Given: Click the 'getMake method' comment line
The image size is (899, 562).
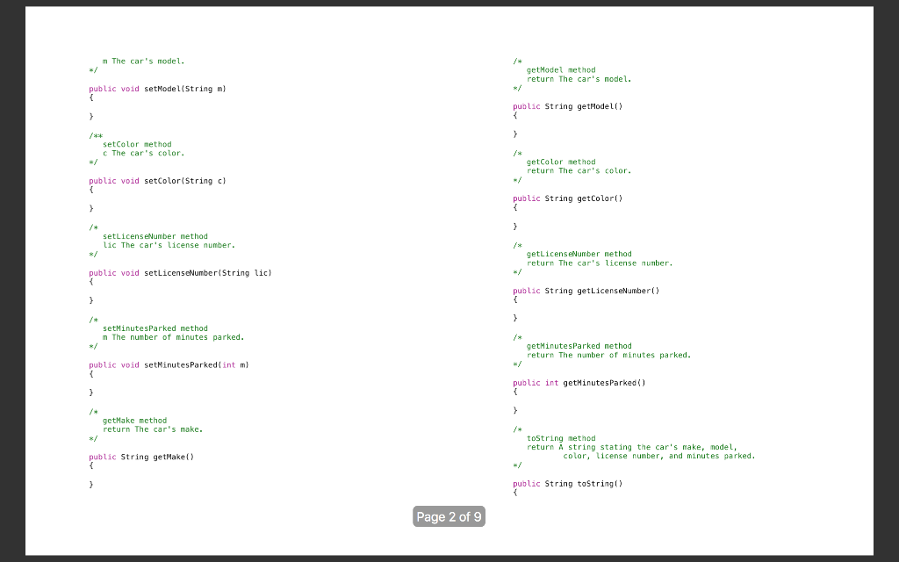Looking at the screenshot, I should 134,421.
